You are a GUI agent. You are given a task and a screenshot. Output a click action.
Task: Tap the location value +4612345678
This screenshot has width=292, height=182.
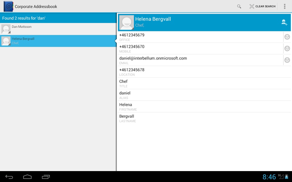(132, 70)
